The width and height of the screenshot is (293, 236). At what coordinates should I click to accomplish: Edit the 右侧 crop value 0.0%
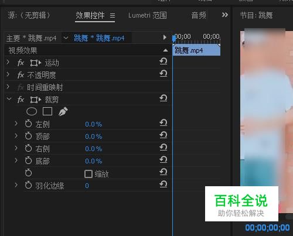tap(94, 149)
